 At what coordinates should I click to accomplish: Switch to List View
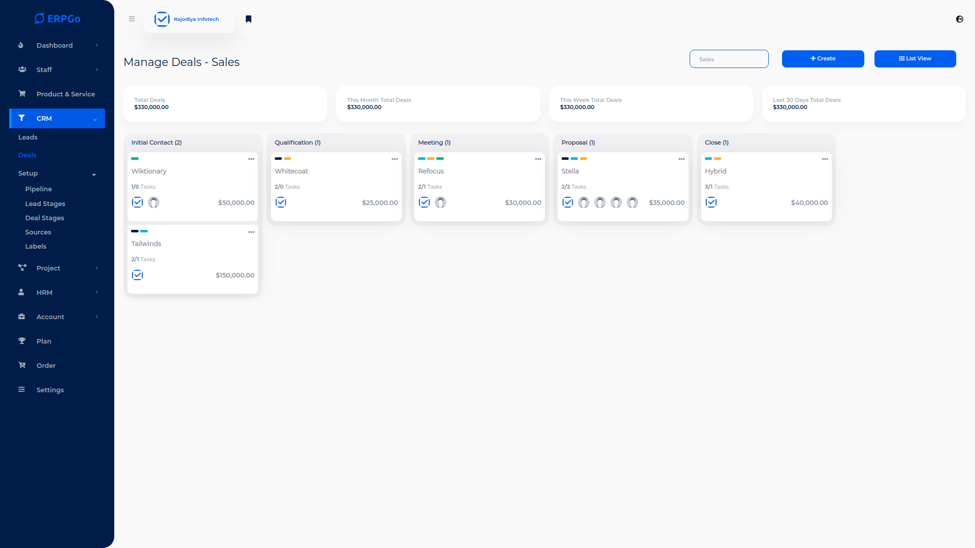click(915, 58)
